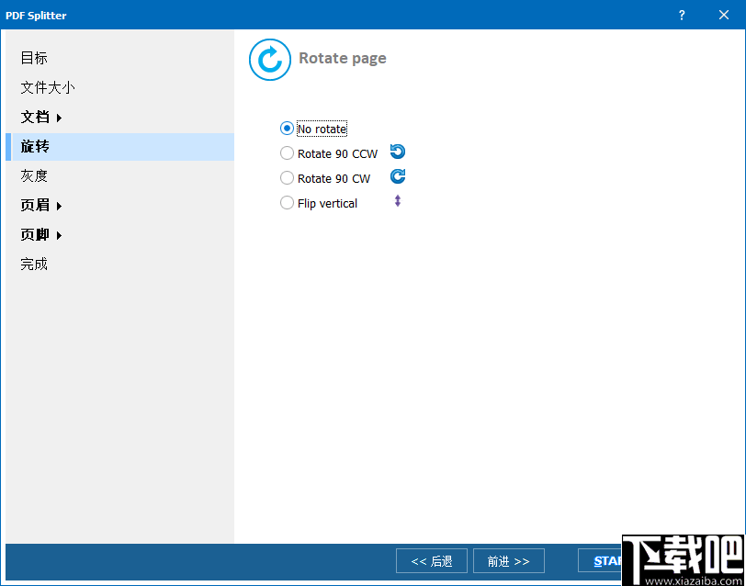Go to the 完成 page
746x586 pixels.
(34, 264)
